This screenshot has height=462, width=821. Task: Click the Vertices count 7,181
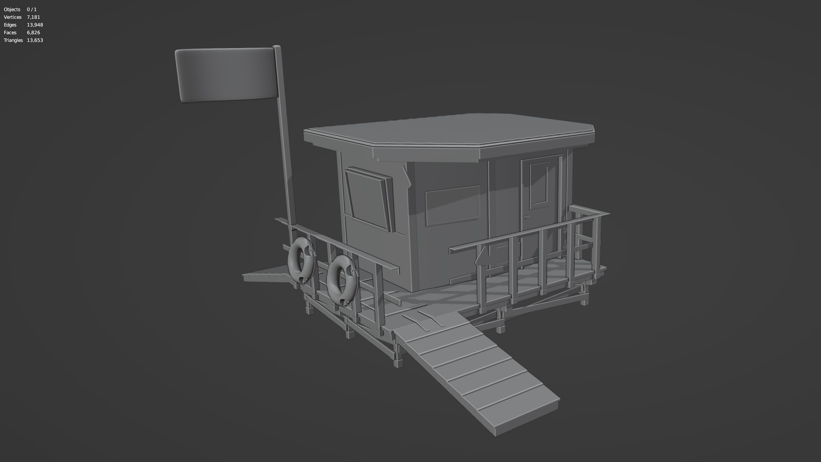click(x=33, y=17)
